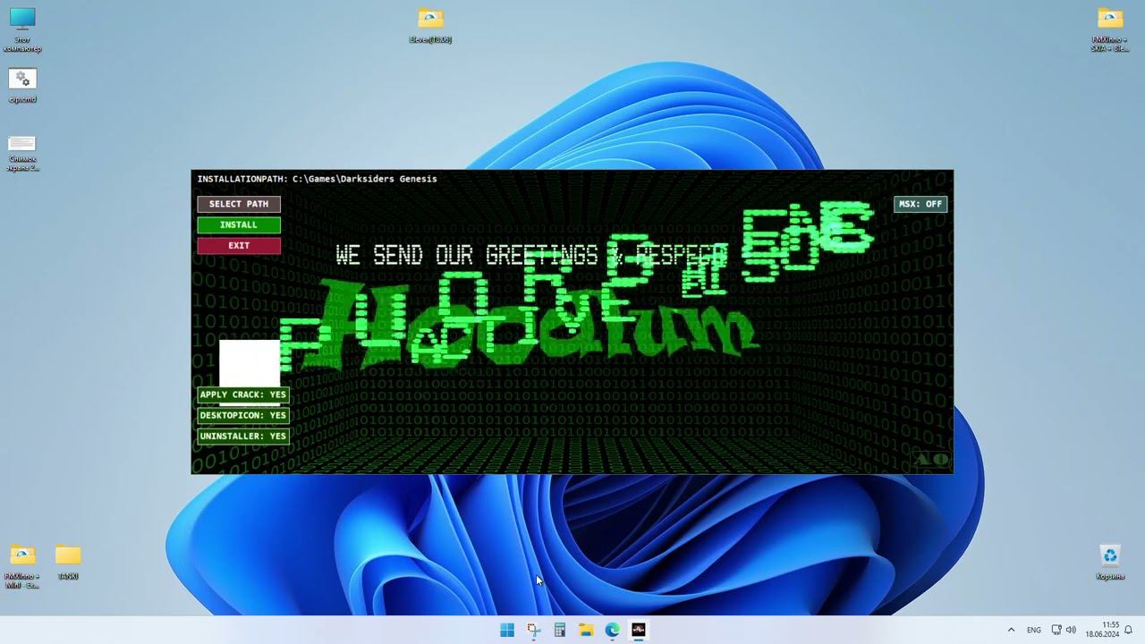Open the Windows Start menu

click(x=507, y=630)
